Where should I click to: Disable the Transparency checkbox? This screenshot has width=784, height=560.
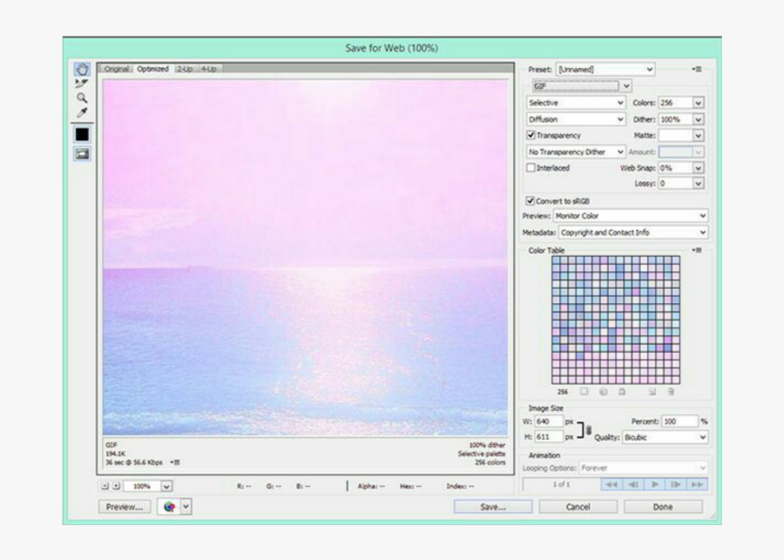tap(531, 136)
